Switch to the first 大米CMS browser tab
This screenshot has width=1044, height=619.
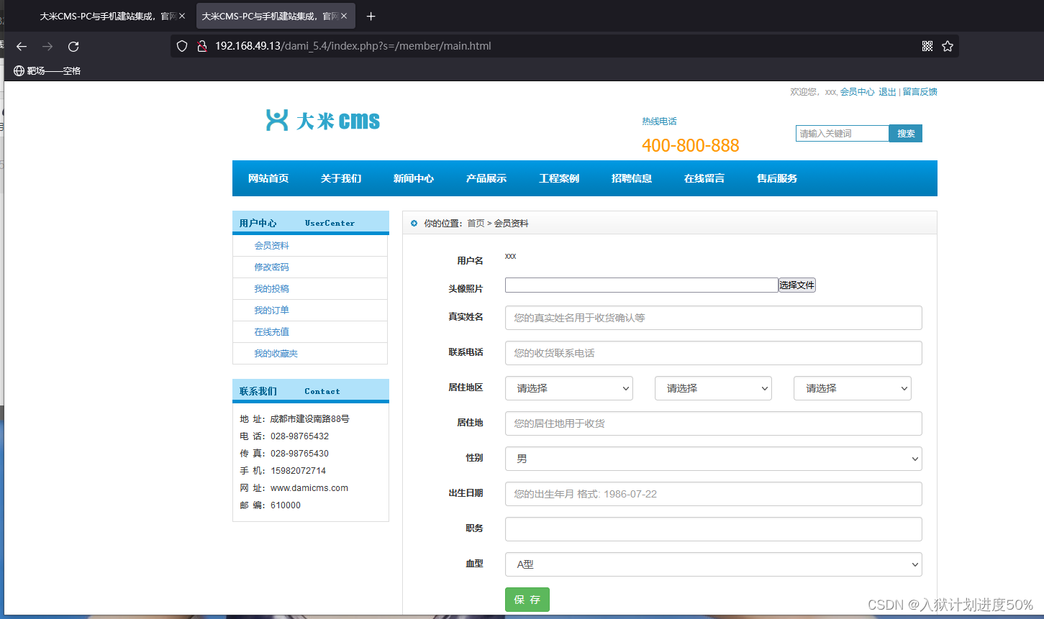point(112,16)
